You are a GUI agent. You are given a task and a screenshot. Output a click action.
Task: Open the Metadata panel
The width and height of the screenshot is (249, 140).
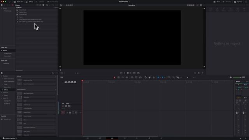[x=227, y=2]
